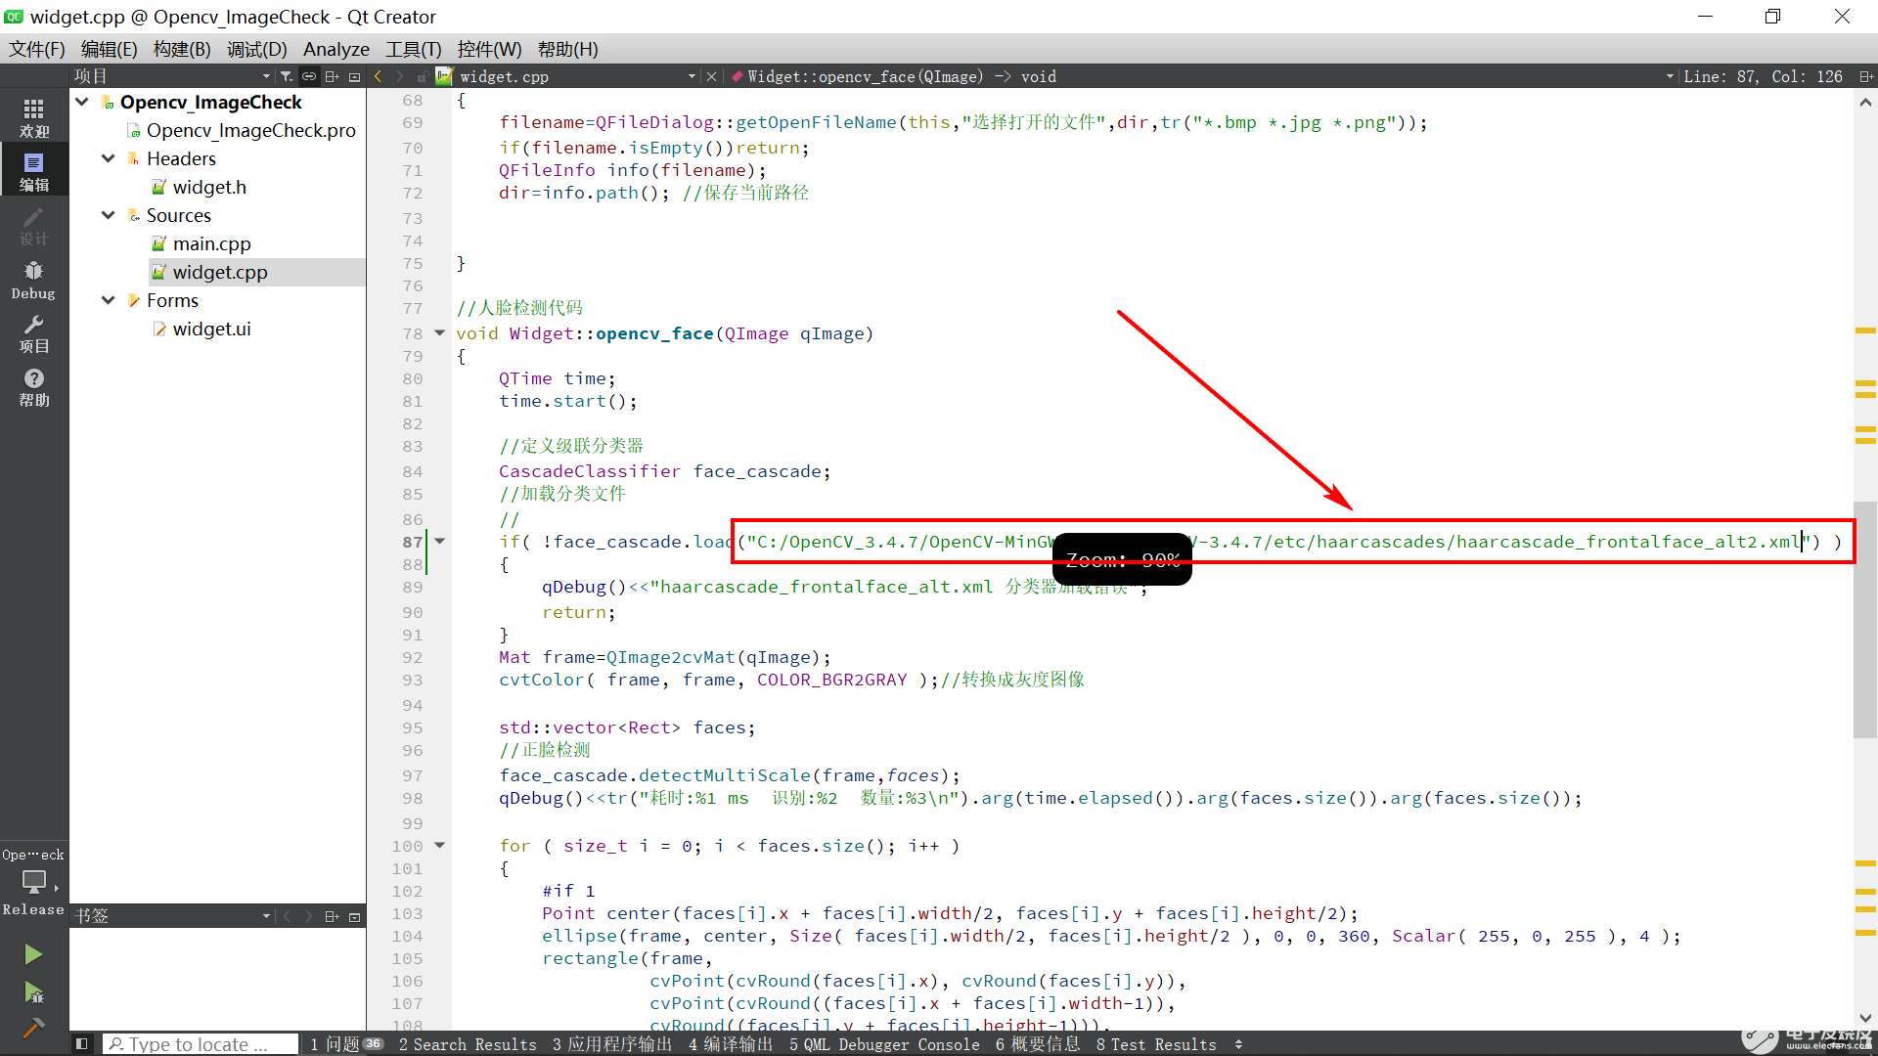Go back in editor navigation history
The width and height of the screenshot is (1878, 1056).
pyautogui.click(x=379, y=76)
